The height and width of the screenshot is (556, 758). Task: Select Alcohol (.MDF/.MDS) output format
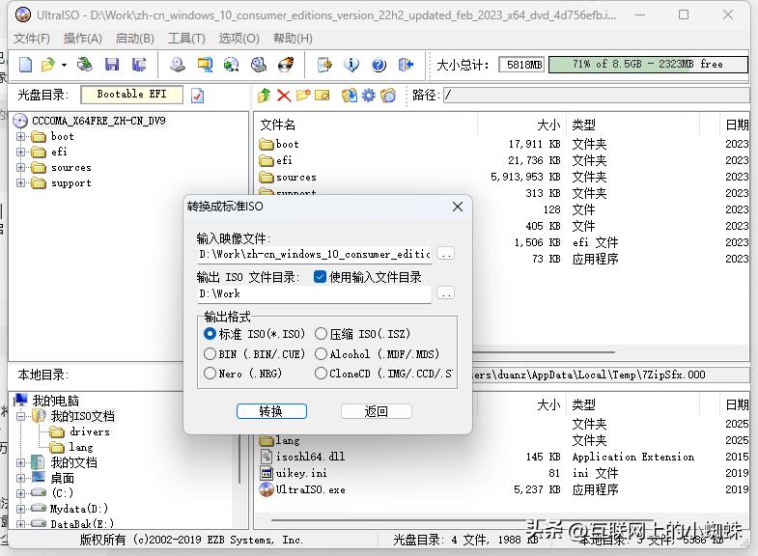[377, 354]
